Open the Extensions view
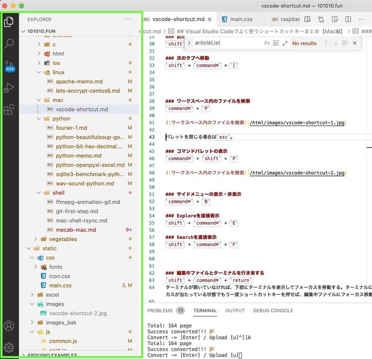 tap(9, 110)
